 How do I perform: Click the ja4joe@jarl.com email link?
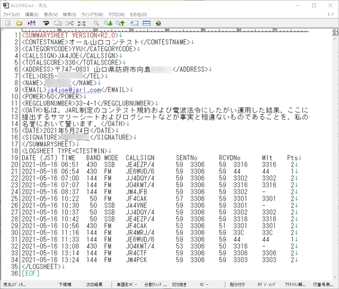[x=74, y=90]
